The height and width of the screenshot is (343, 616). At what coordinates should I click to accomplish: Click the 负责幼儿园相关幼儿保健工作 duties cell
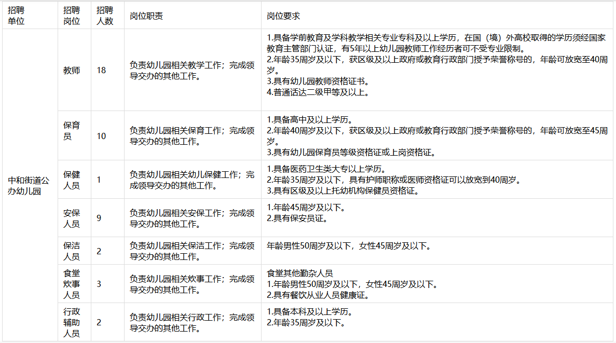pyautogui.click(x=192, y=180)
